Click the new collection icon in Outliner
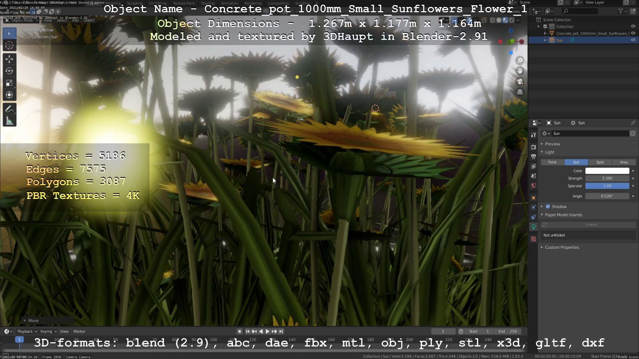639x359 pixels. pos(633,11)
